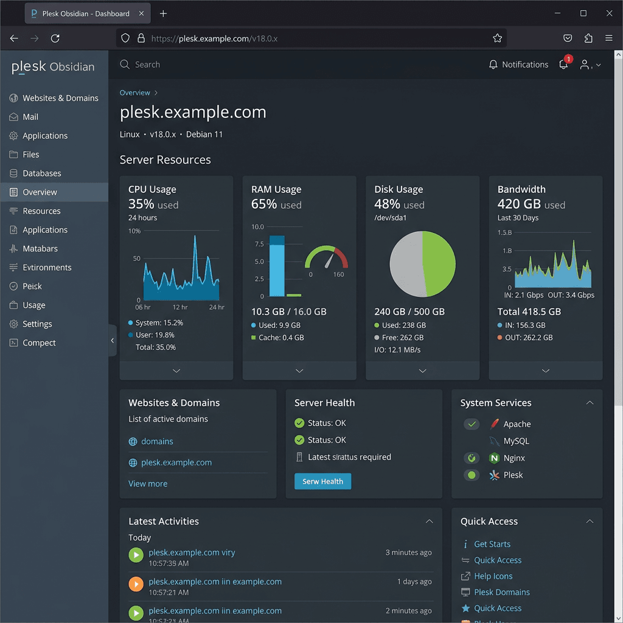Click the orange activity play icon
Screen dimensions: 623x623
[136, 584]
